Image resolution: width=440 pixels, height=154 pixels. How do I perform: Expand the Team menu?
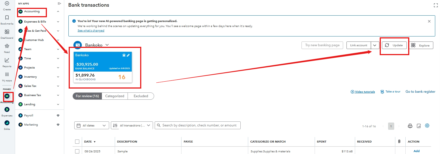[58, 49]
